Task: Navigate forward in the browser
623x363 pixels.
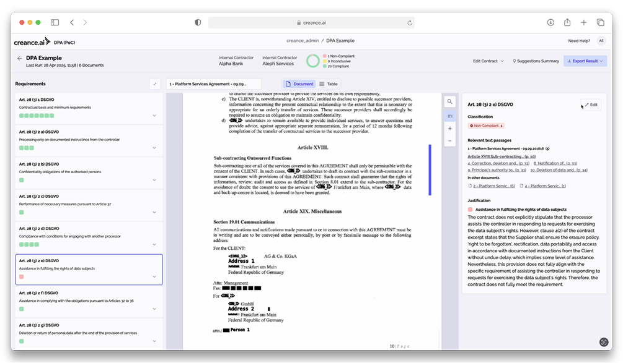Action: [85, 23]
